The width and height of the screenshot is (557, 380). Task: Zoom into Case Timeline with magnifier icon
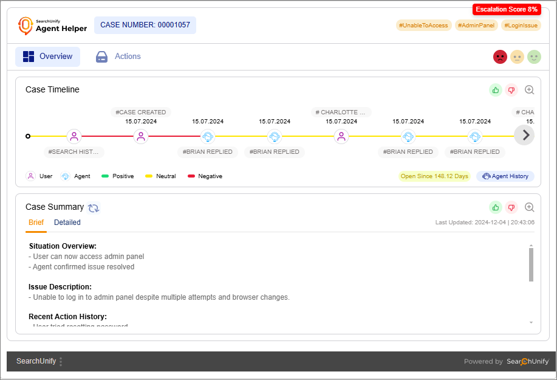coord(529,90)
